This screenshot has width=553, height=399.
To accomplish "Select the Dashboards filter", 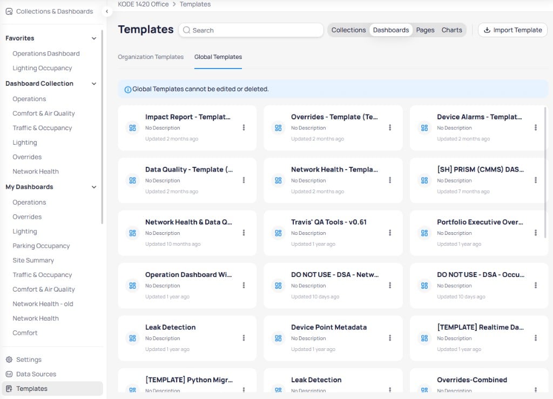I will click(391, 30).
